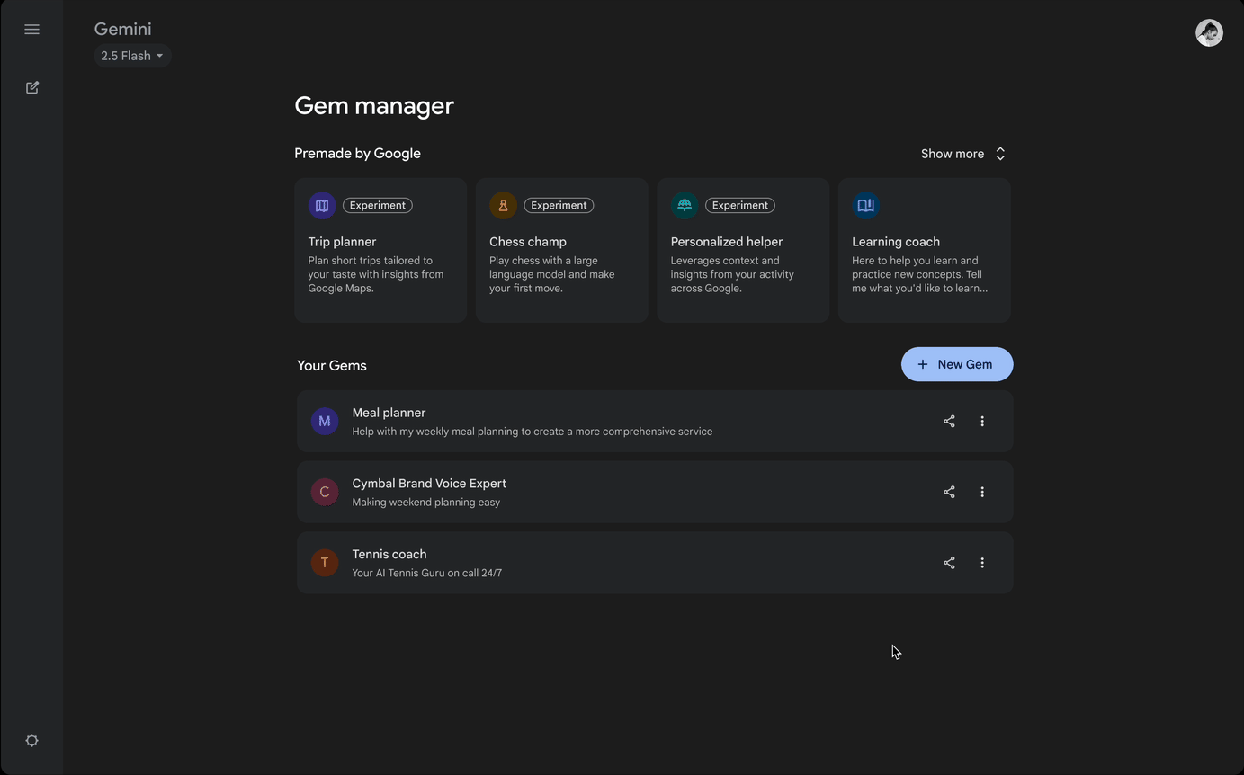Open more options for Meal planner

click(x=982, y=421)
